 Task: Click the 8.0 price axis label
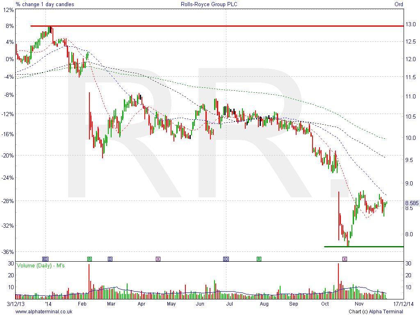tap(409, 234)
